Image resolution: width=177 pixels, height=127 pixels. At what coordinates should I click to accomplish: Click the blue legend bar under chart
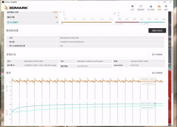click(152, 22)
